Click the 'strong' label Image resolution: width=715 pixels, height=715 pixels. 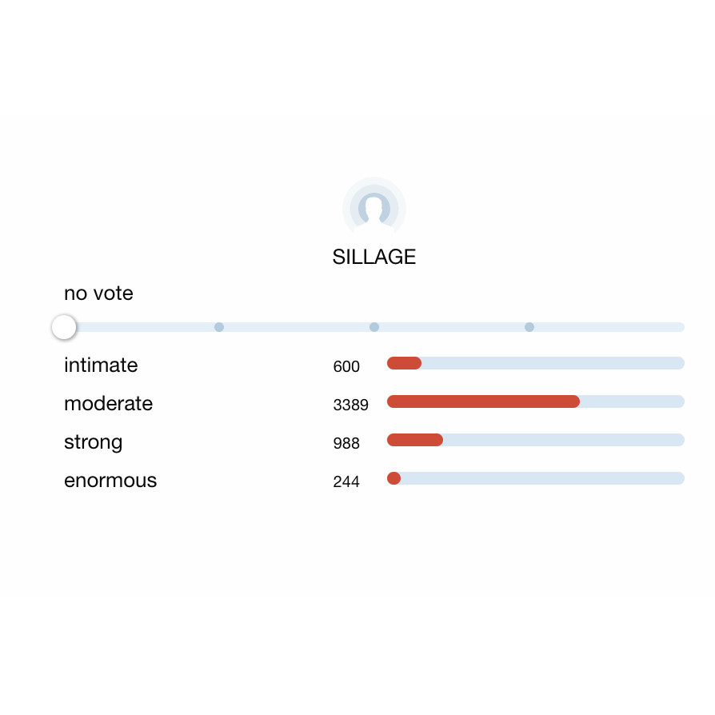click(93, 442)
